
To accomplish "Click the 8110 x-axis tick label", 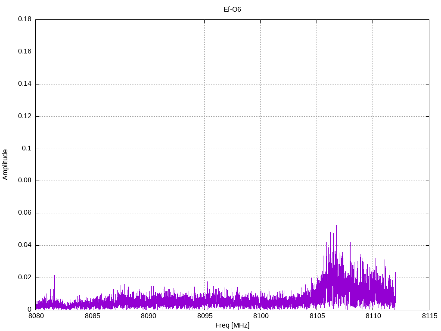I will (x=373, y=317).
